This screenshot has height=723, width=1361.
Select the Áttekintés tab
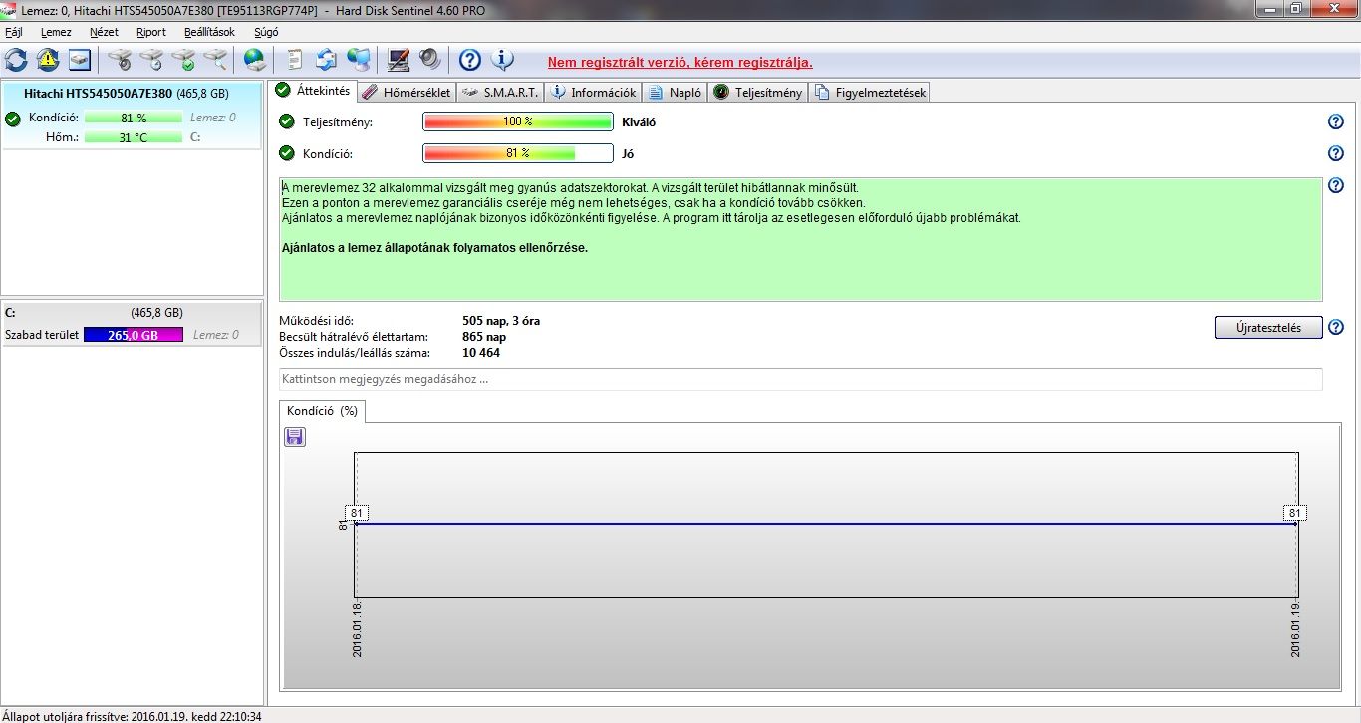tap(313, 91)
